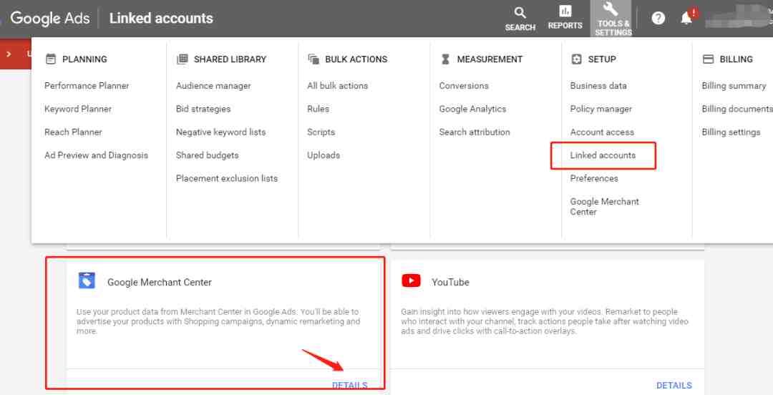Open Search attribution
Viewport: 773px width, 395px height.
point(475,132)
